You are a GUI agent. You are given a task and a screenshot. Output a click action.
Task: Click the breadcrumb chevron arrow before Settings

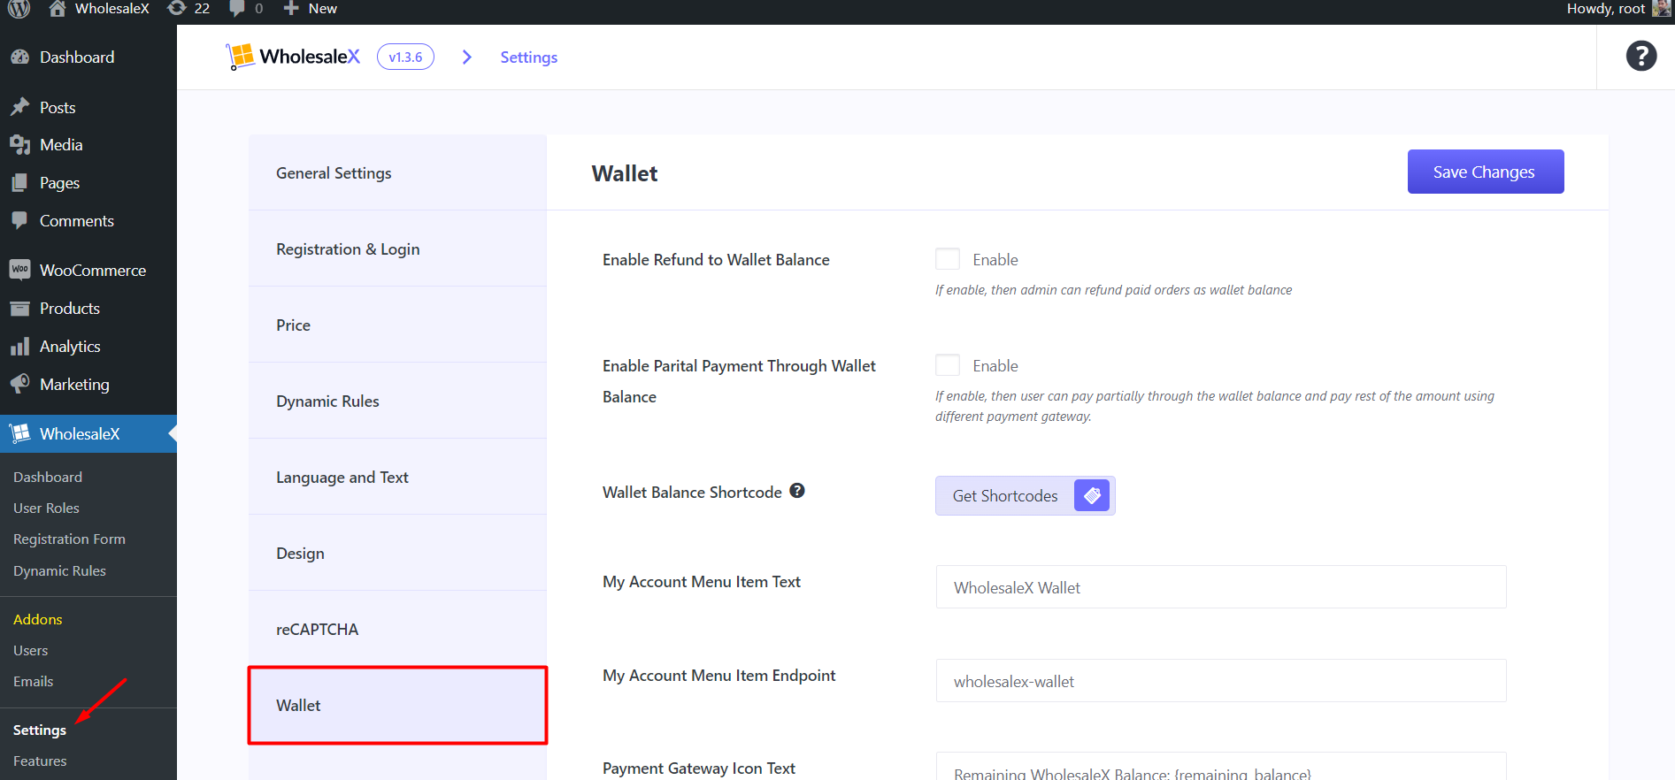467,57
